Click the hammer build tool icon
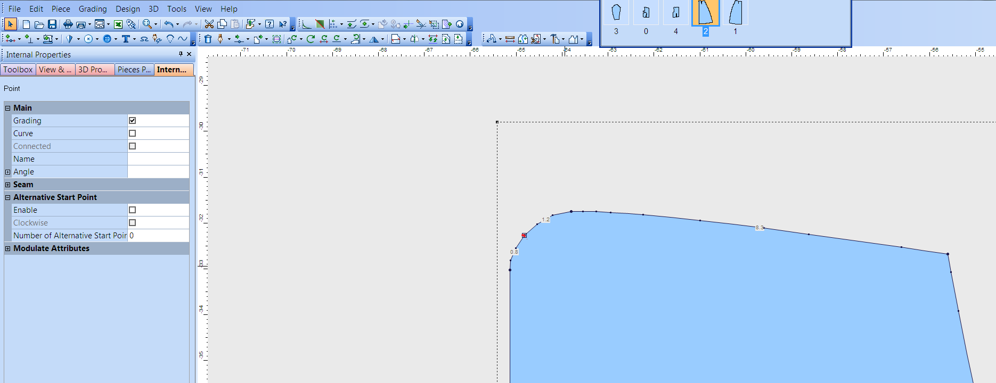 (x=555, y=39)
